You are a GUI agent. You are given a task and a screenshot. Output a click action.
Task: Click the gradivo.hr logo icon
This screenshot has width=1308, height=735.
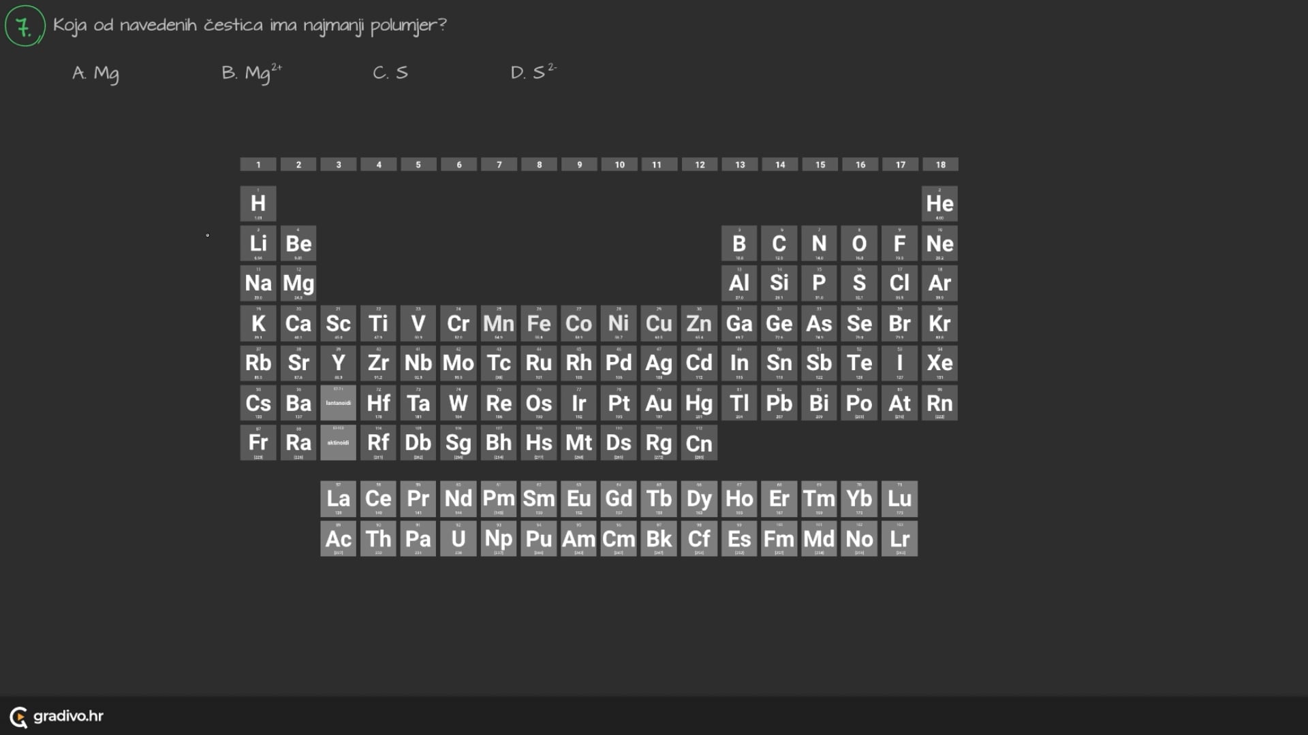[x=18, y=717]
